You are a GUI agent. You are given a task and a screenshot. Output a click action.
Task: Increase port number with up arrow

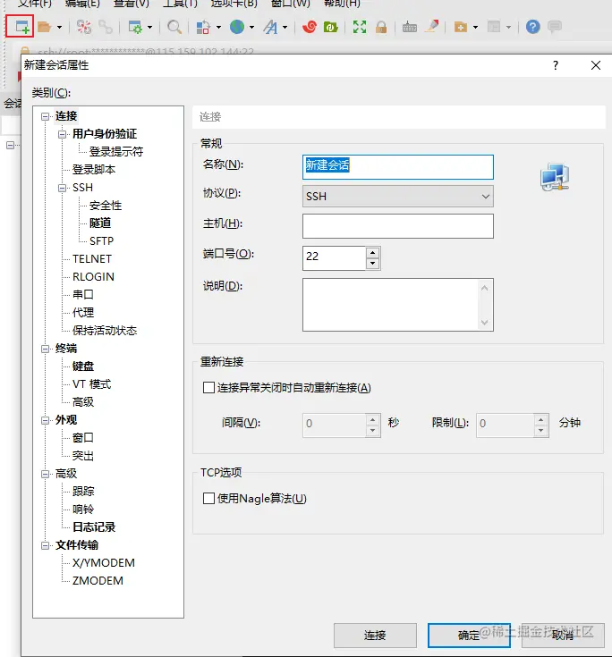coord(372,253)
